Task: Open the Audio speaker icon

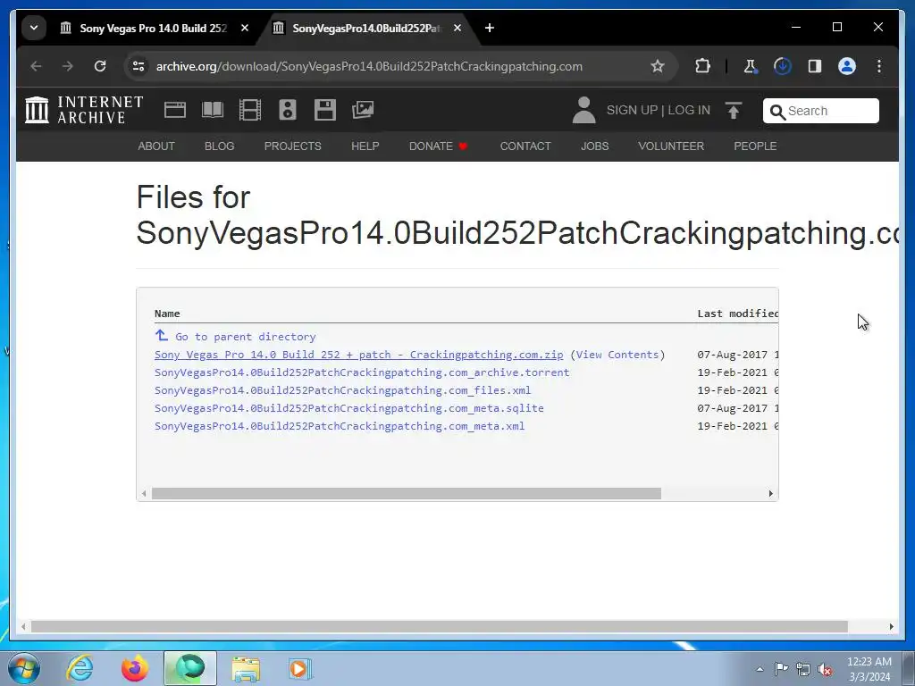Action: (x=288, y=110)
